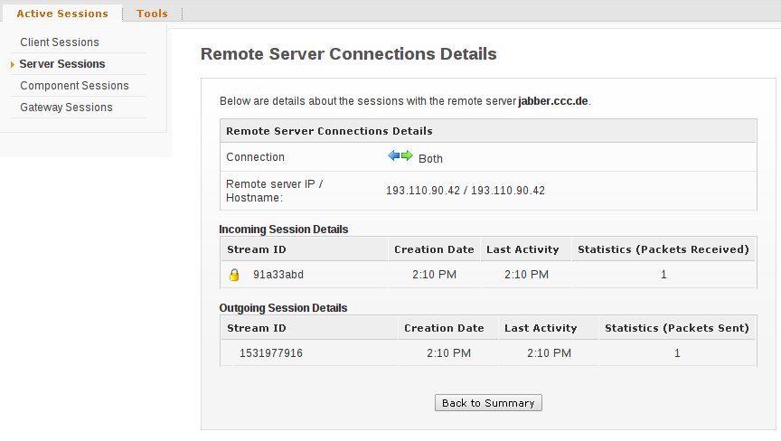Click the jabber.ccc.de server name text
This screenshot has width=781, height=441.
tap(553, 101)
